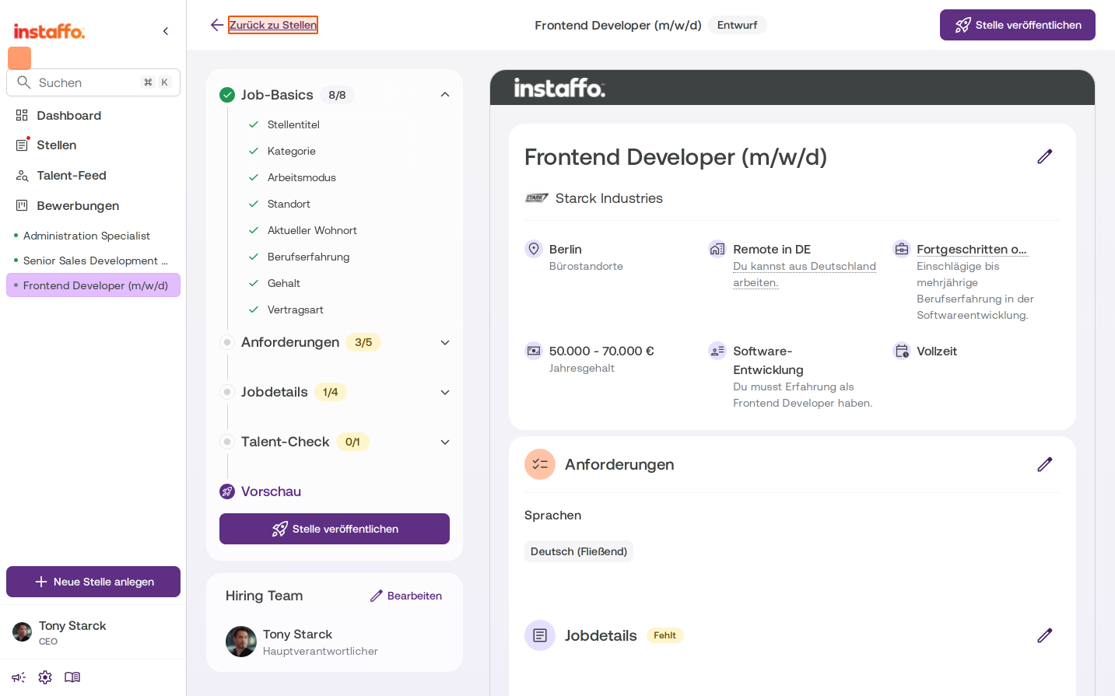
Task: Click the Starck Industries company logo
Action: click(x=537, y=198)
